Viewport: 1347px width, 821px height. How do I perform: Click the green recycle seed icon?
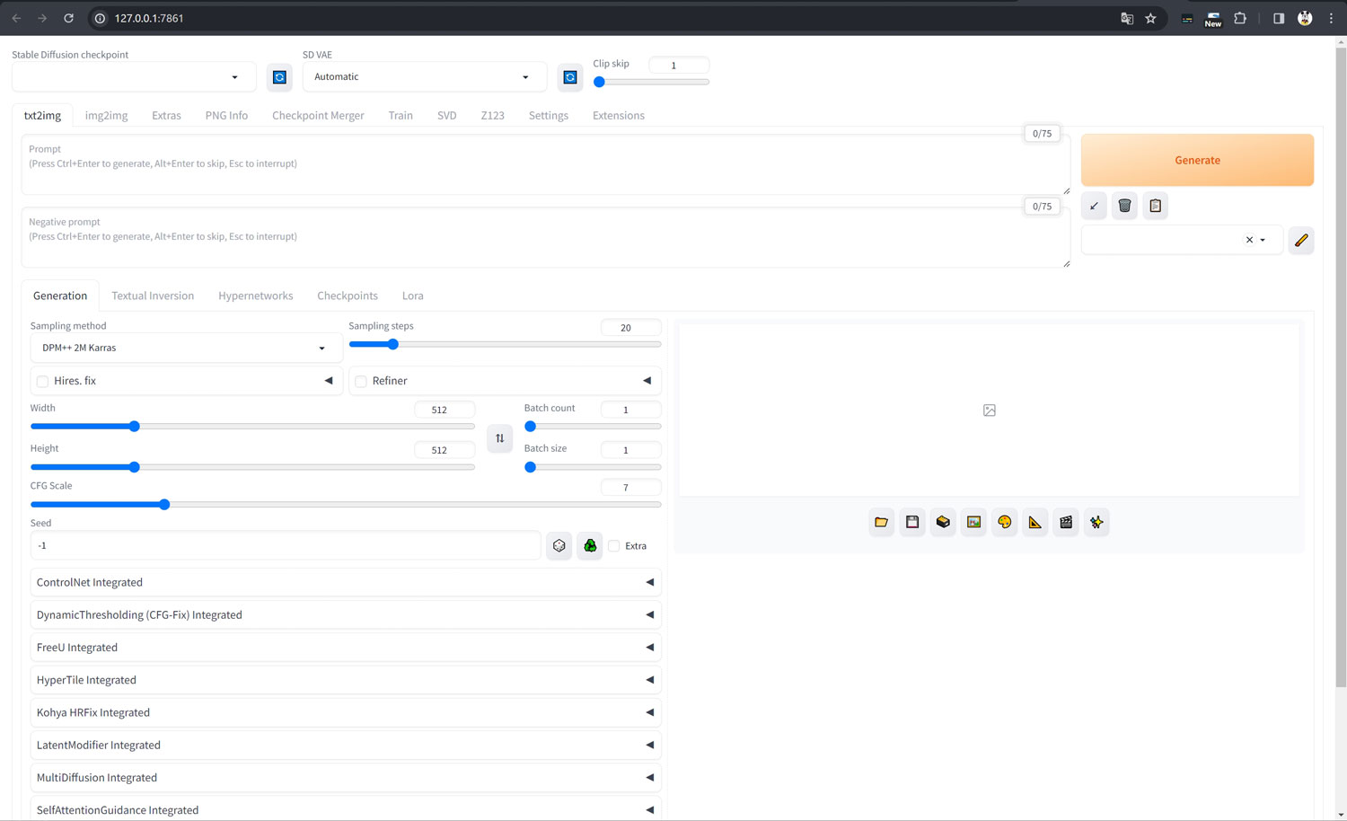[590, 545]
